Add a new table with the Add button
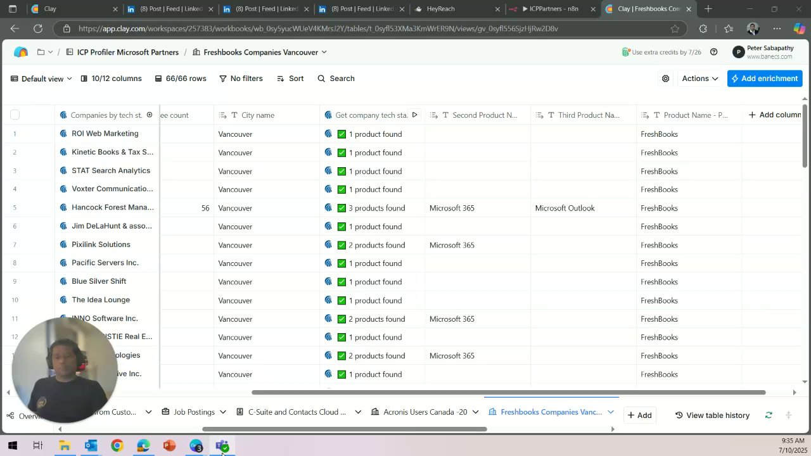The height and width of the screenshot is (456, 811). coord(639,415)
